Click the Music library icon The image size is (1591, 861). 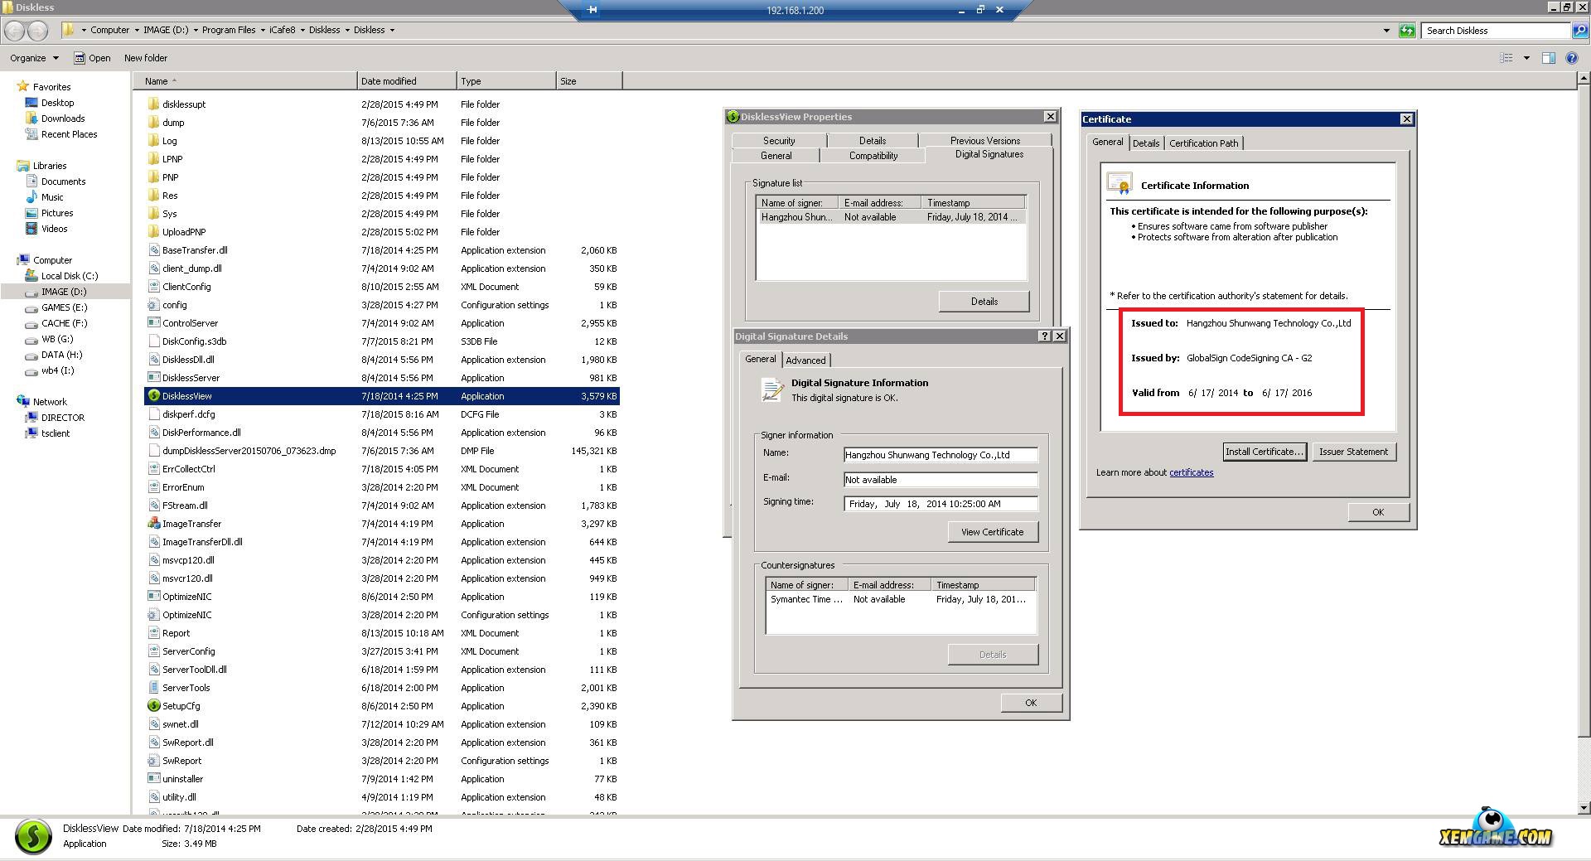31,197
